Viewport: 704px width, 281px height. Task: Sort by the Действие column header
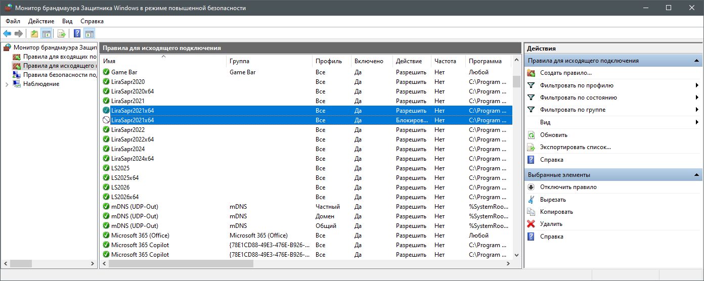[x=412, y=61]
